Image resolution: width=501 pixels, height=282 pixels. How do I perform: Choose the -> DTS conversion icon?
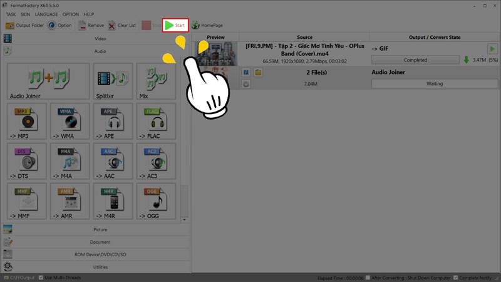click(27, 161)
